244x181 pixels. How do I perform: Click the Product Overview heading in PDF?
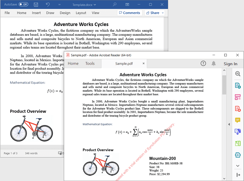coord(98,150)
